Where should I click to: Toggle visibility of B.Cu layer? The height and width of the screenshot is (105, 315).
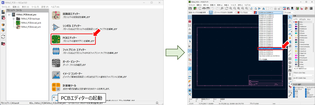pyautogui.click(x=298, y=25)
